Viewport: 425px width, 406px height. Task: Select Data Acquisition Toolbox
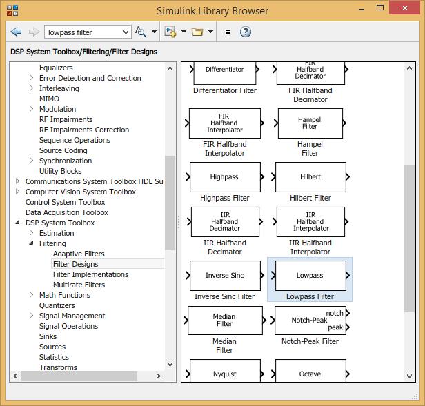pyautogui.click(x=67, y=212)
